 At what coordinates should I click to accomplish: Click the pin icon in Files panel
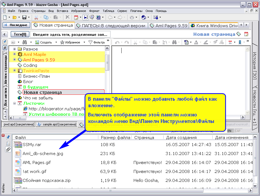click(x=8, y=137)
